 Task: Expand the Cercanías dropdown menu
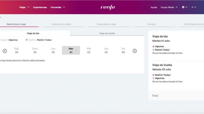tap(58, 7)
